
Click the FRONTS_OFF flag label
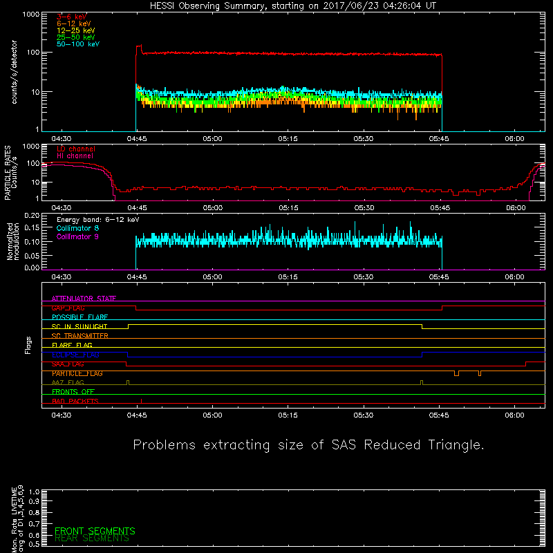(73, 392)
